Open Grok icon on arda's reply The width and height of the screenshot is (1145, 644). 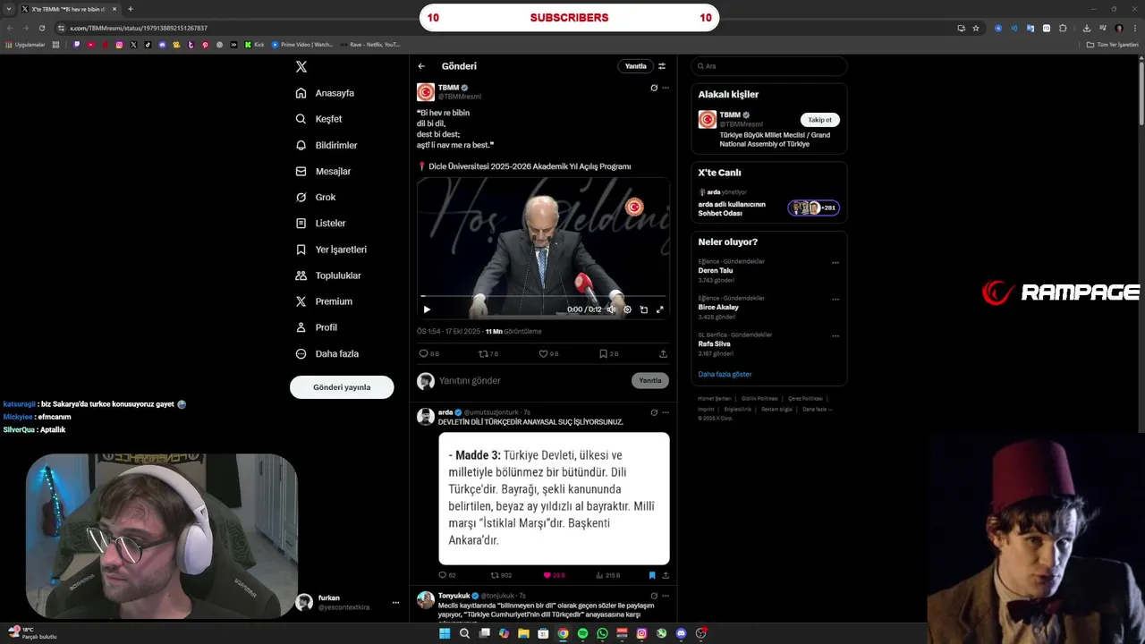654,412
